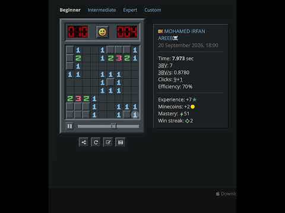Click the save icon below the board
The width and height of the screenshot is (285, 213).
[x=121, y=142]
